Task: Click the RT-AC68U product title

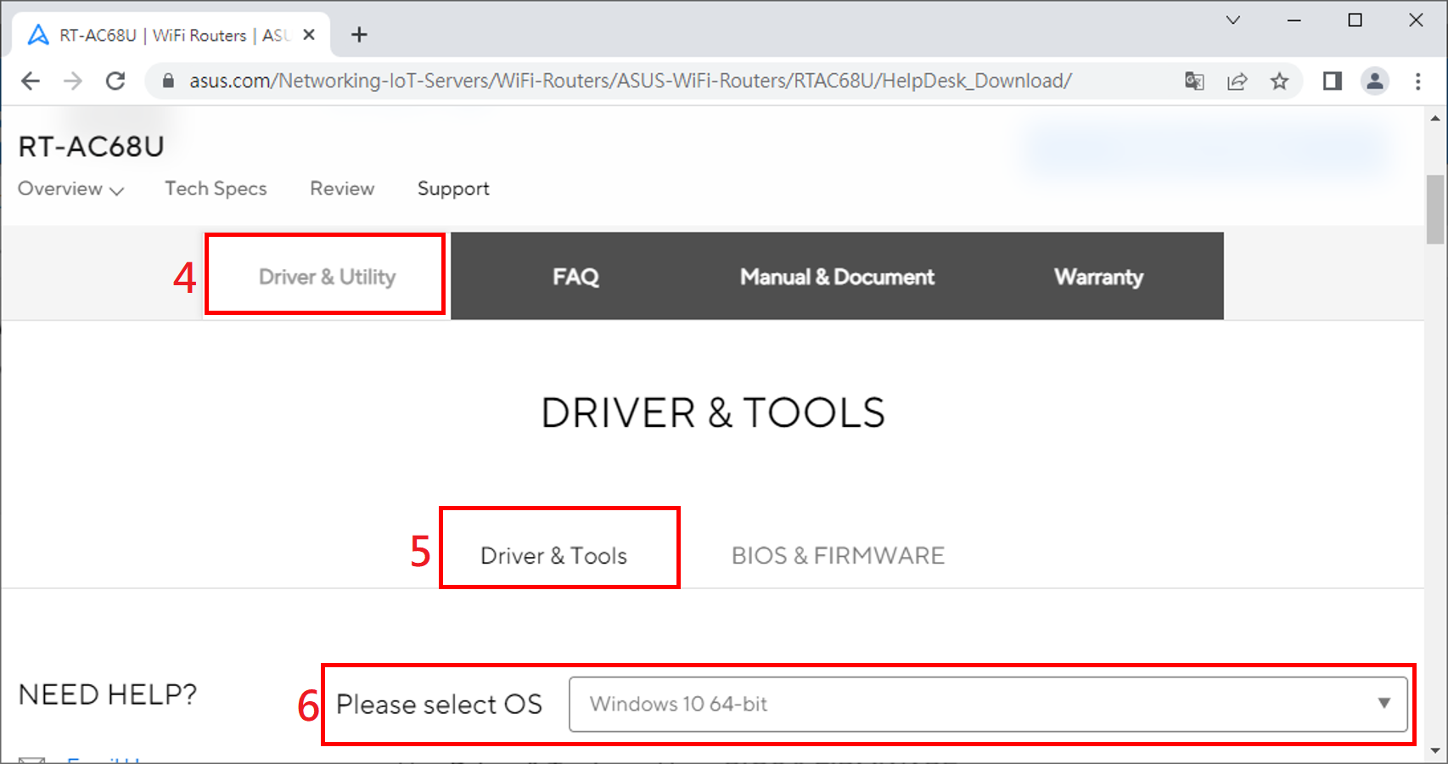Action: pos(91,147)
